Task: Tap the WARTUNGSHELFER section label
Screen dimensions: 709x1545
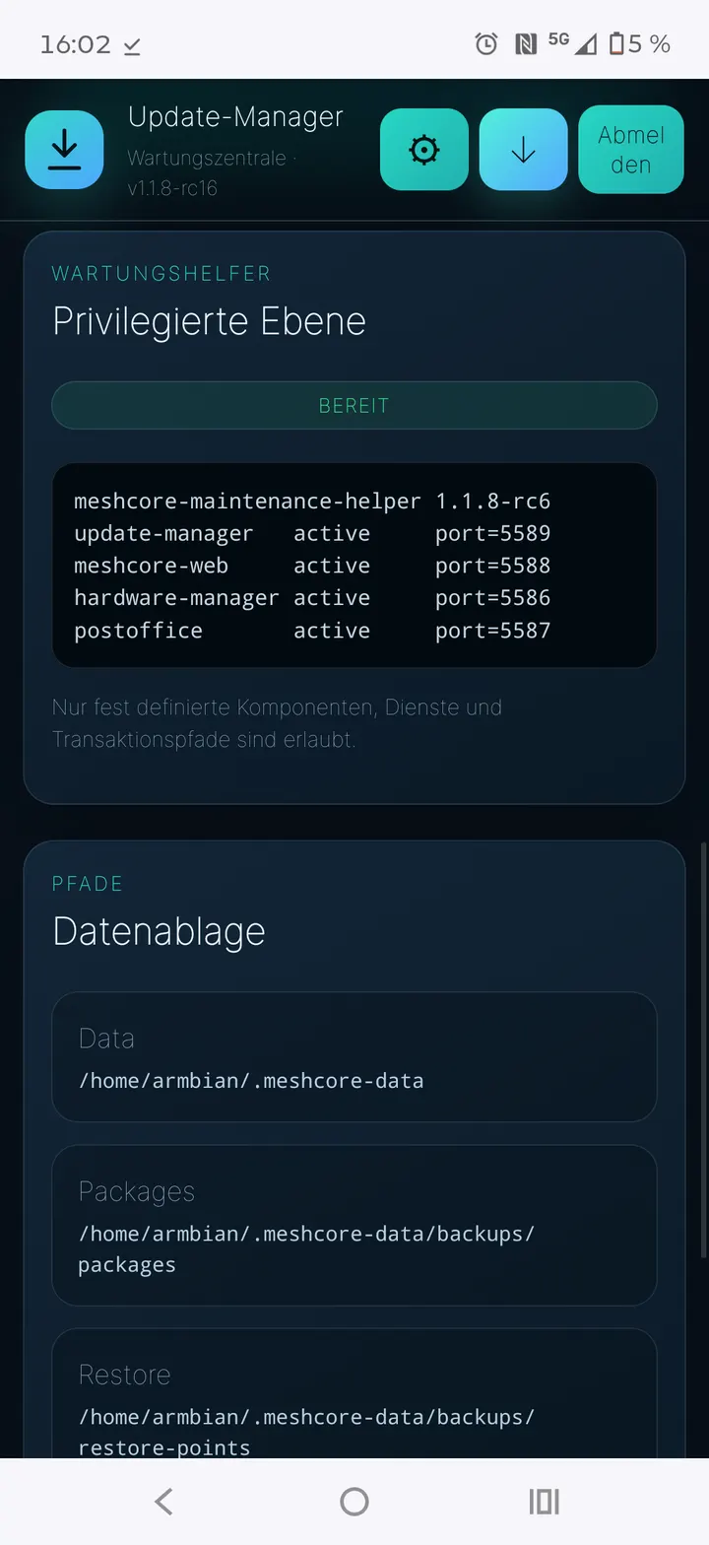Action: (161, 274)
